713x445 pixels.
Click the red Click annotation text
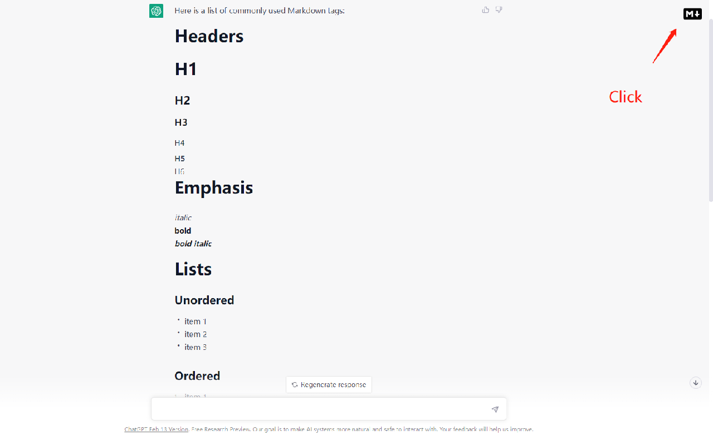tap(625, 97)
